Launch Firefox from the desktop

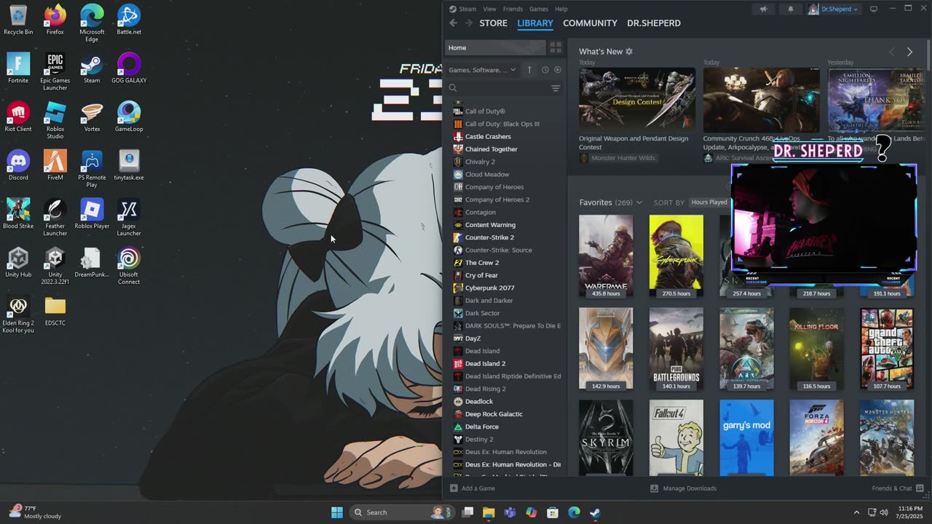55,20
